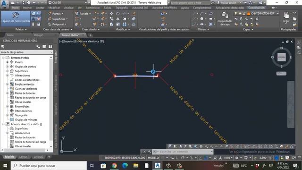Toggle grid display in status bar
Image resolution: width=302 pixels, height=170 pixels.
point(163,158)
